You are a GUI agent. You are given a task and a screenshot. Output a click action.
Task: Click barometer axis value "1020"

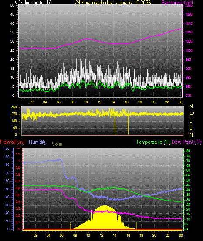189,14
